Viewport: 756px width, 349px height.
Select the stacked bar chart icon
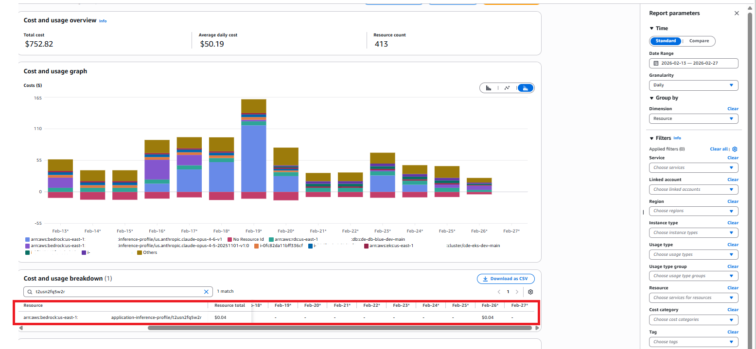pos(526,88)
